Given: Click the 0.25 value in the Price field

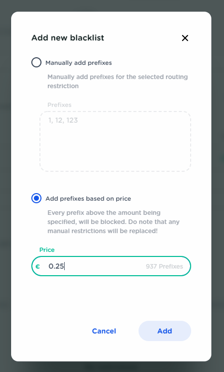Looking at the screenshot, I should tap(56, 266).
